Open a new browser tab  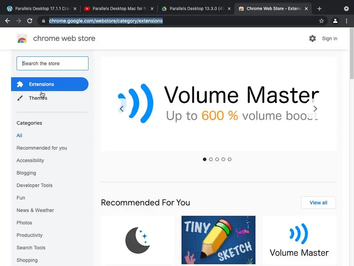[x=319, y=9]
